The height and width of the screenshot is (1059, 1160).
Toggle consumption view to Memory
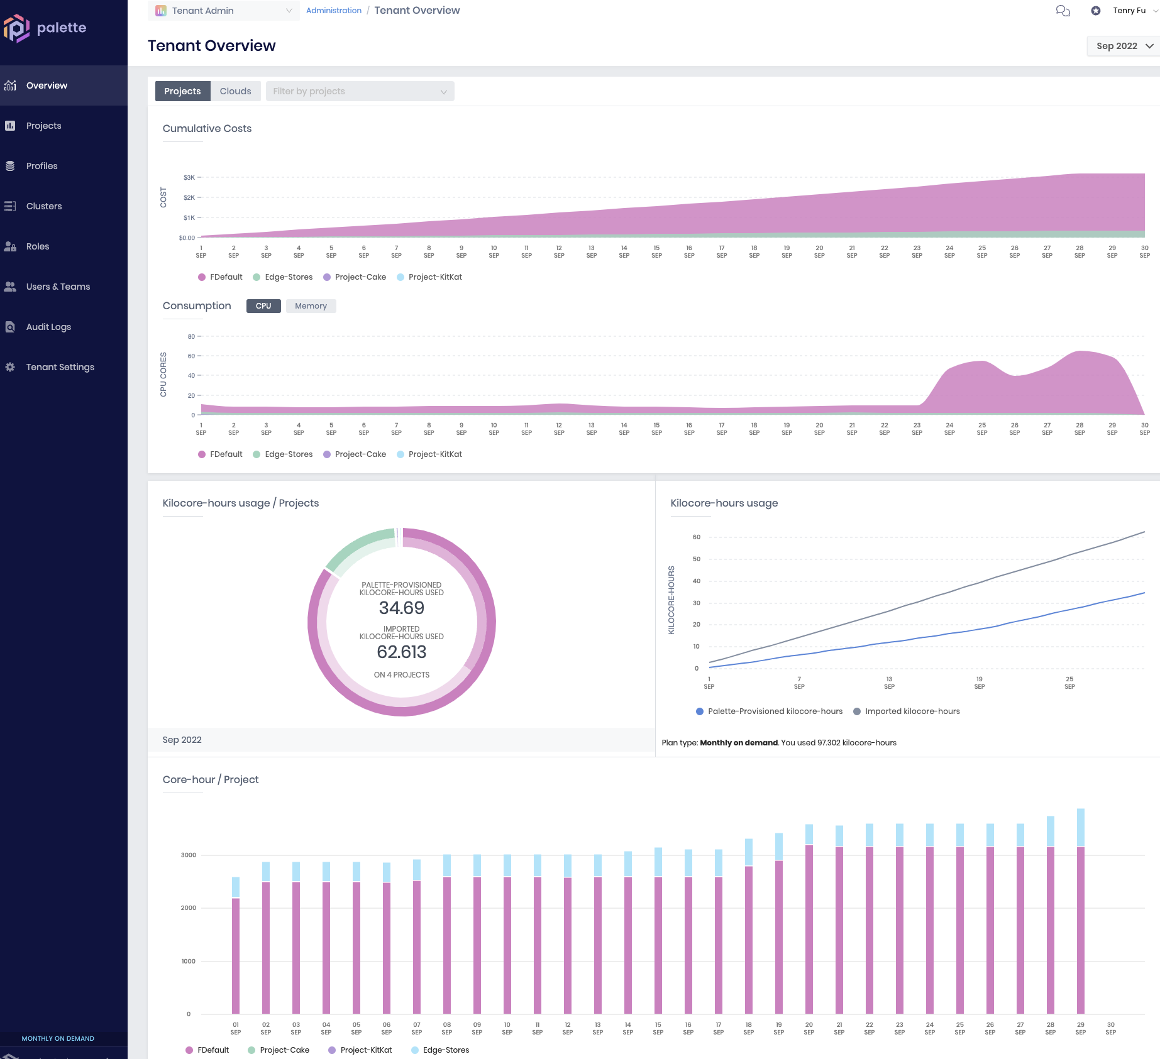click(311, 306)
